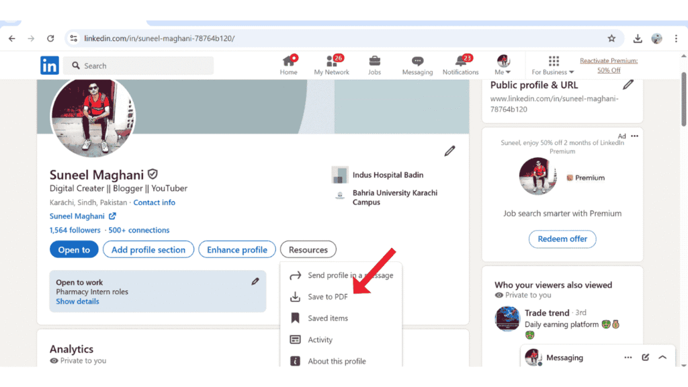
Task: Open the Messaging icon in navbar
Action: coord(417,62)
